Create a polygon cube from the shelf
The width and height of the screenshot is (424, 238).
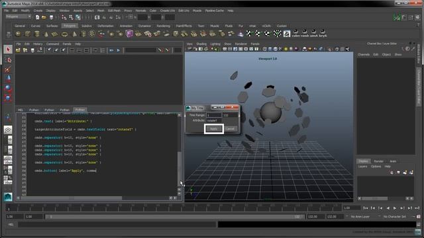(28, 34)
